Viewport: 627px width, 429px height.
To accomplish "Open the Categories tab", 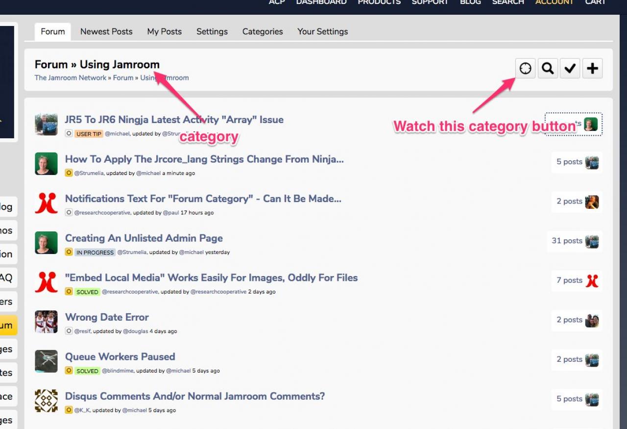I will coord(263,31).
